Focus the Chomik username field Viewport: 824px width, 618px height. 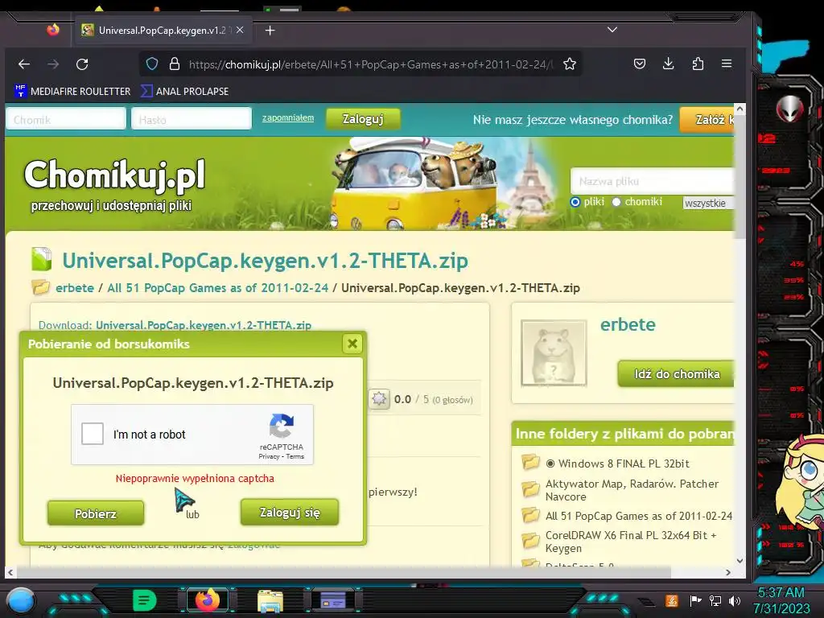click(66, 119)
